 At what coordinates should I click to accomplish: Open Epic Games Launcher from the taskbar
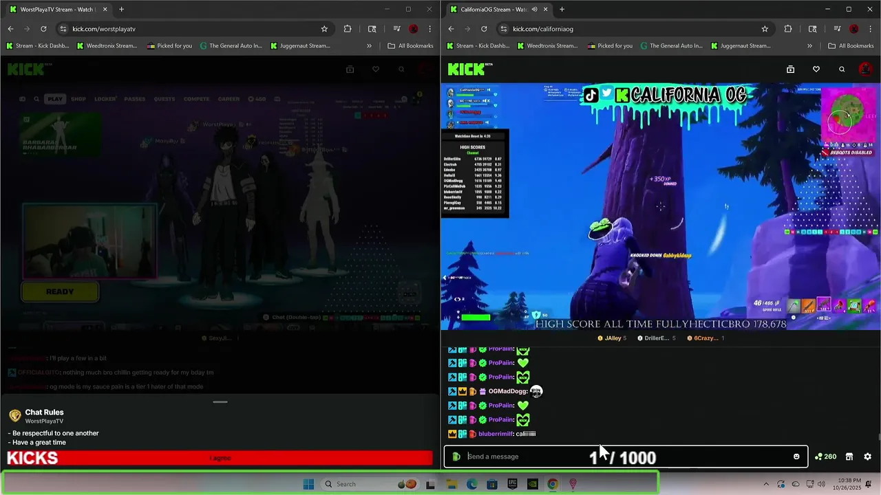(x=512, y=484)
